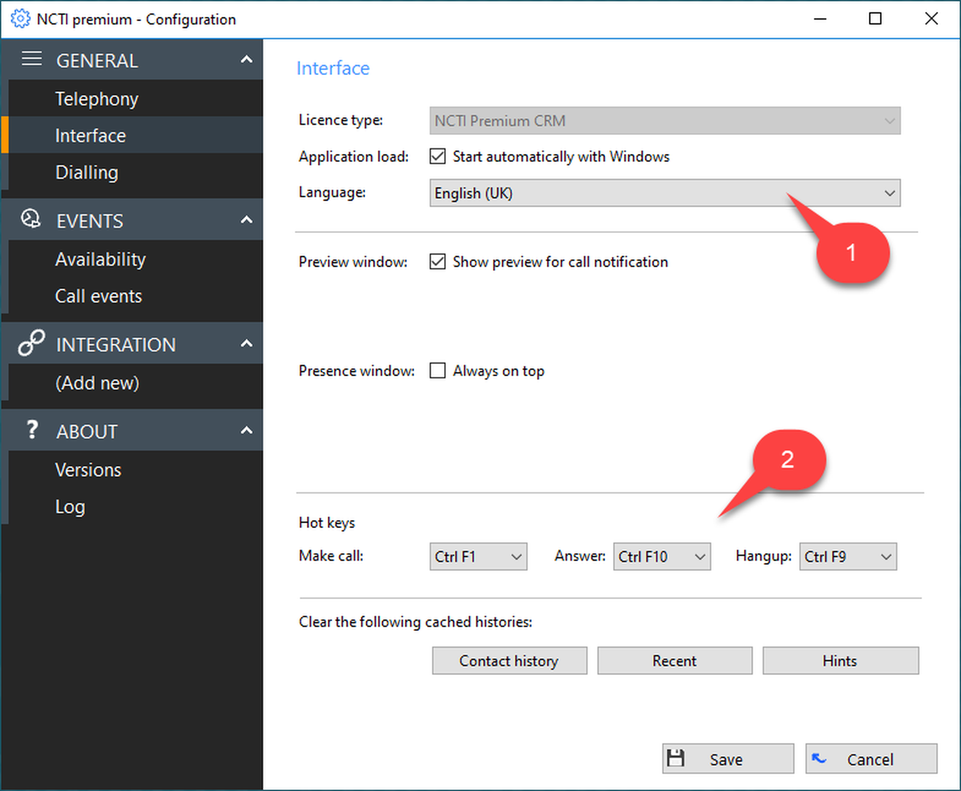Open the Language dropdown

pos(889,193)
